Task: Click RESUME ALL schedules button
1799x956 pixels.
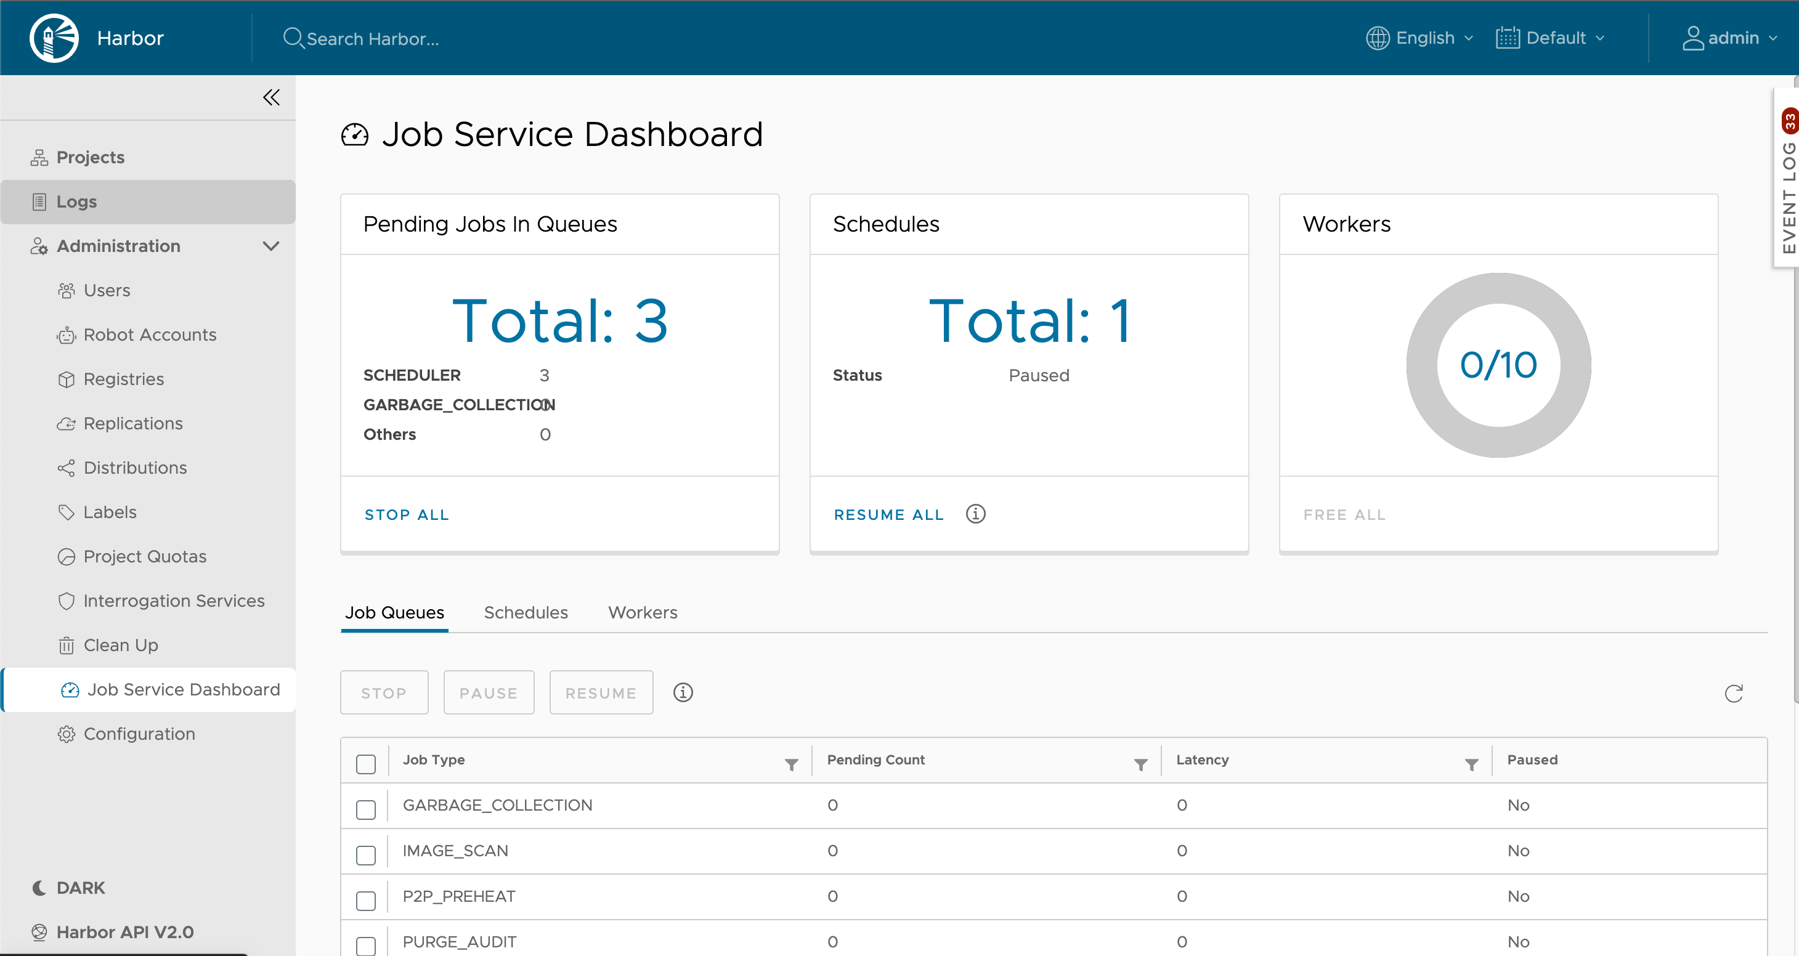Action: pyautogui.click(x=889, y=514)
